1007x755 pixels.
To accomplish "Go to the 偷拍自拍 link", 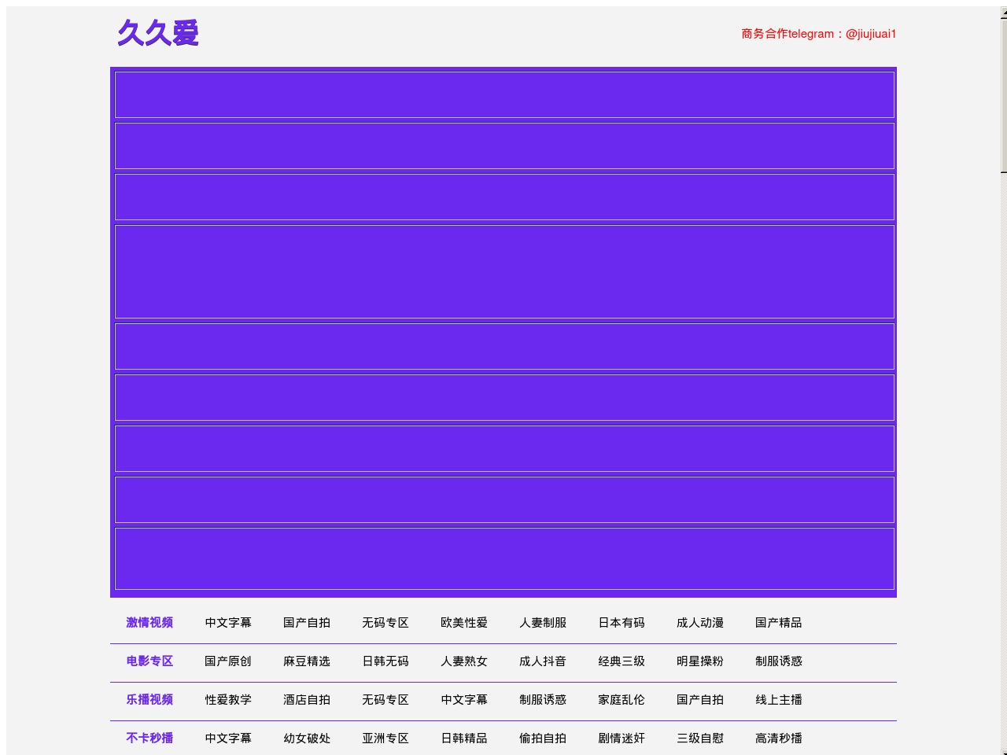I will click(x=543, y=738).
